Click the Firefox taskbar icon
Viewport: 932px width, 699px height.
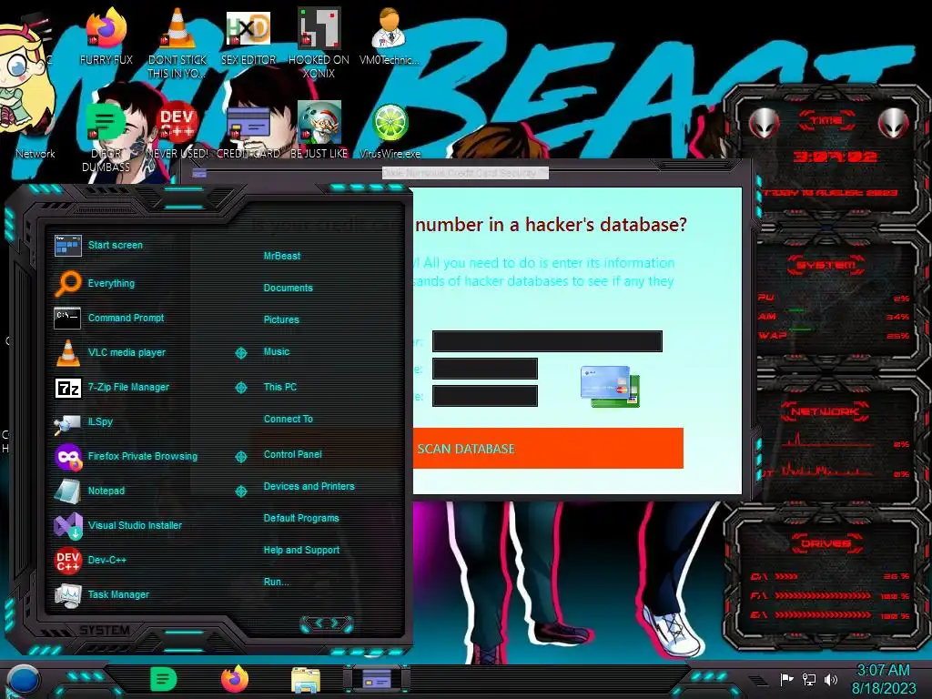click(x=235, y=679)
